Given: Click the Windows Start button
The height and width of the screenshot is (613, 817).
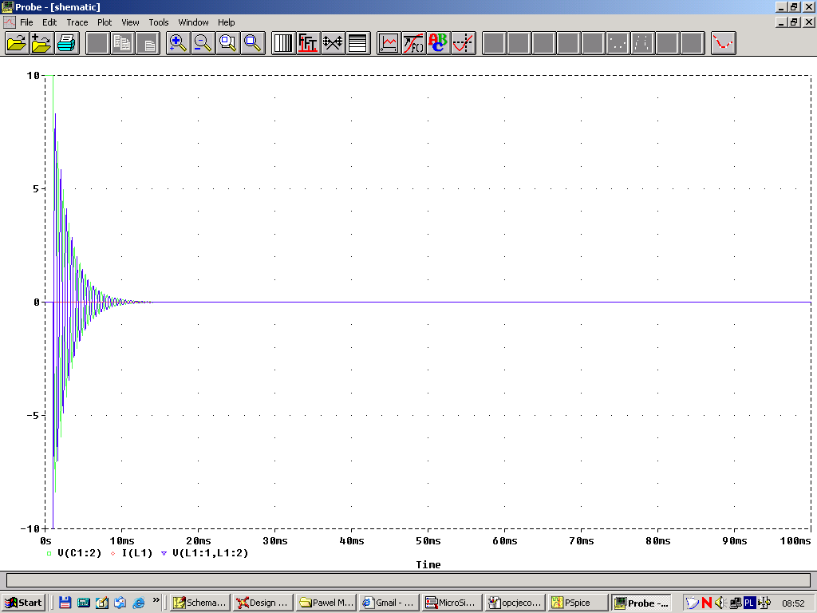Looking at the screenshot, I should click(x=23, y=603).
